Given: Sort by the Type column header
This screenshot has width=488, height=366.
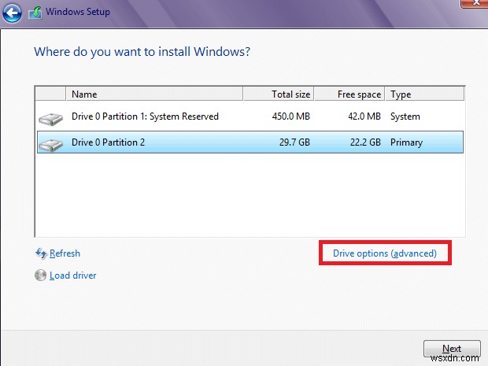Looking at the screenshot, I should click(425, 94).
